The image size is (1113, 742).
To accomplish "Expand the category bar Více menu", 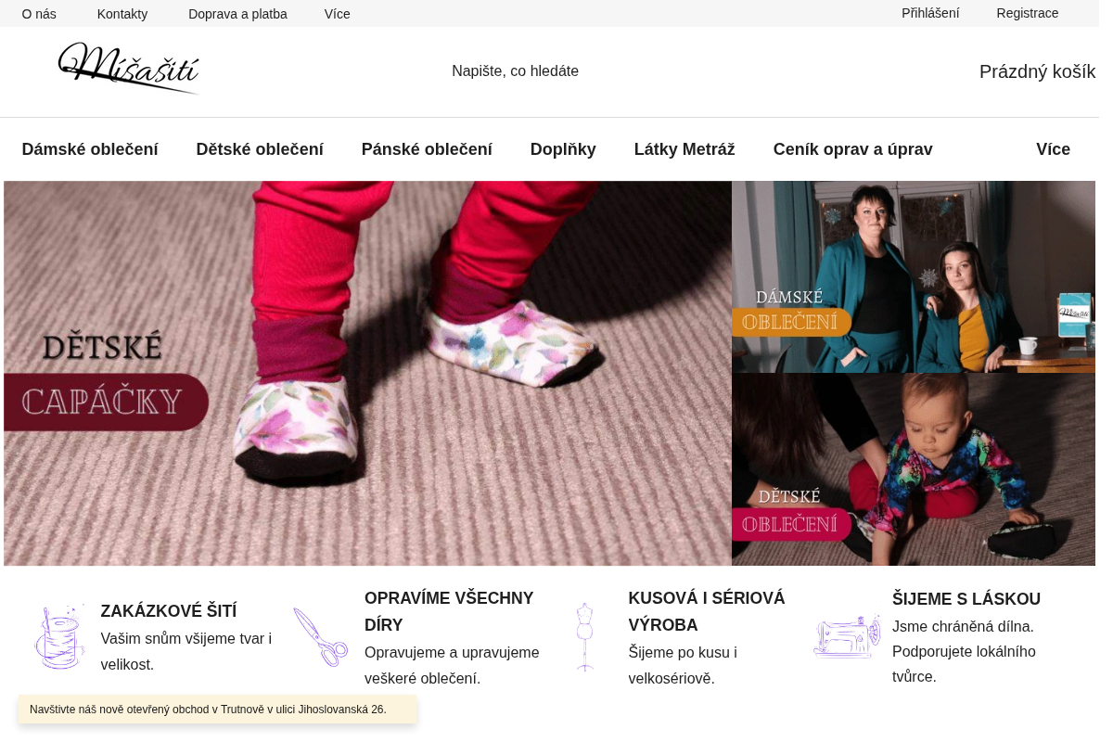I will 1053,149.
